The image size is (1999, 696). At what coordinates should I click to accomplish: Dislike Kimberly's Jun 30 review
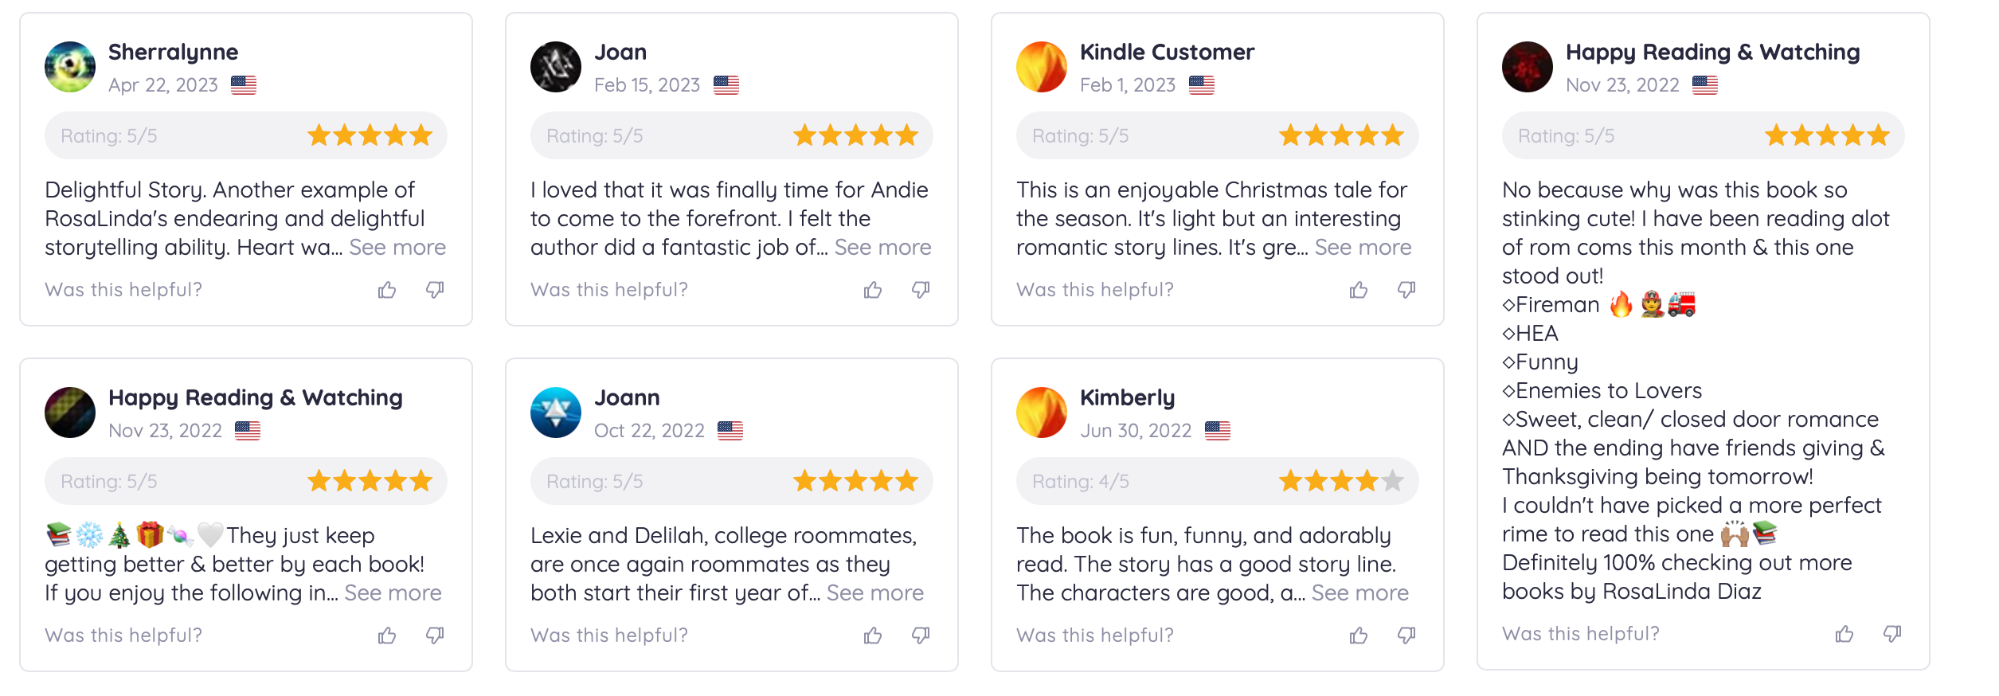(x=1406, y=635)
